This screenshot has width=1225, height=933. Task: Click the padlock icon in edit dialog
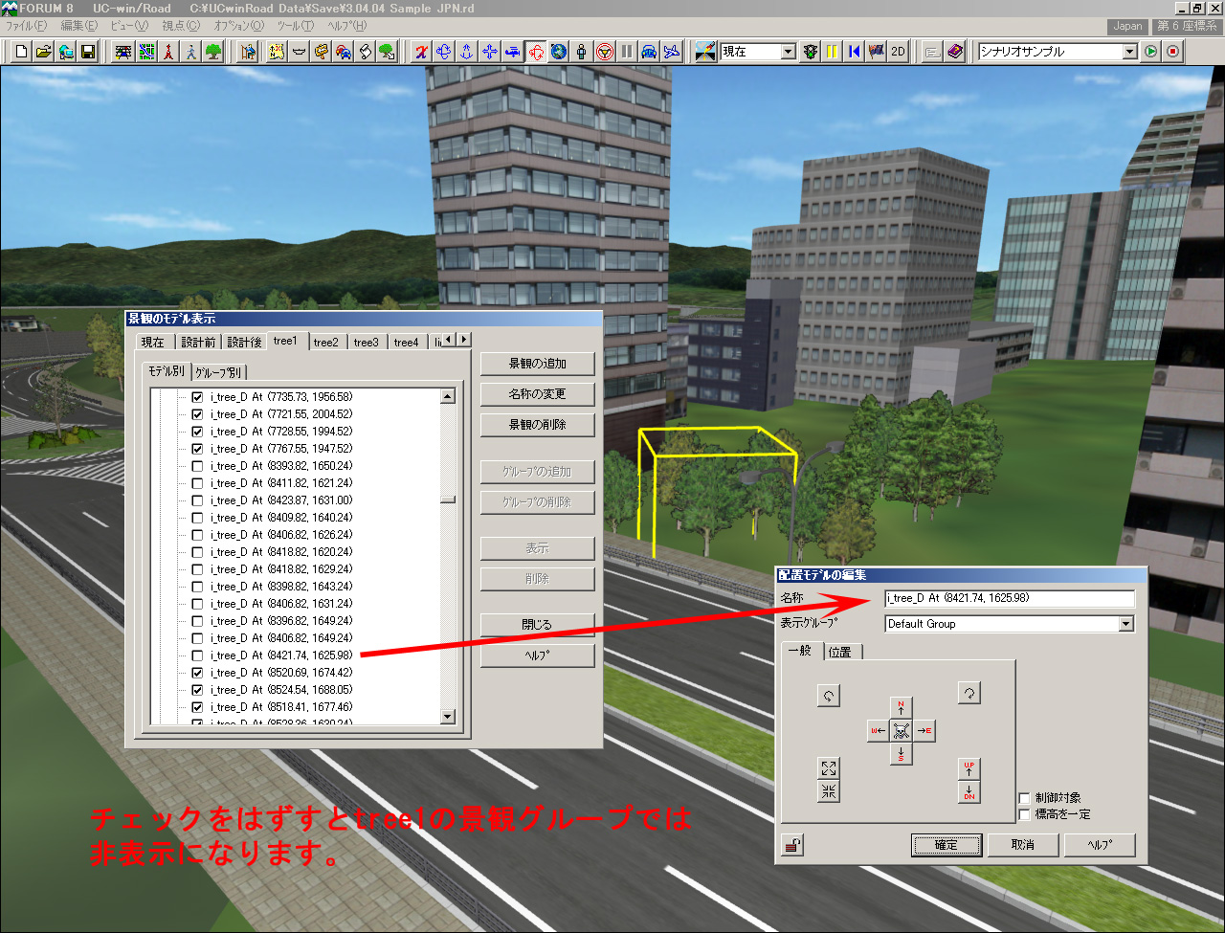pyautogui.click(x=793, y=845)
